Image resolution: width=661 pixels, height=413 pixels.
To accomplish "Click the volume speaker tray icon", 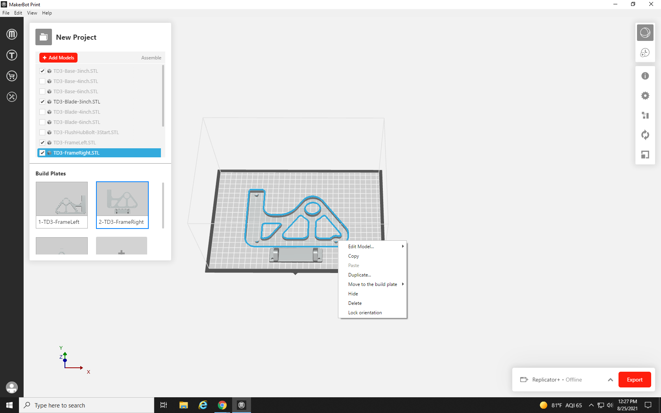I will (610, 405).
